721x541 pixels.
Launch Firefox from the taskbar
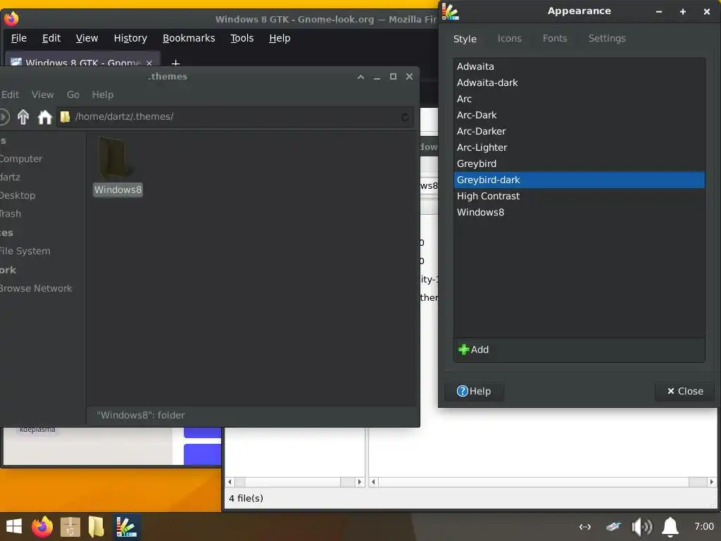[42, 527]
